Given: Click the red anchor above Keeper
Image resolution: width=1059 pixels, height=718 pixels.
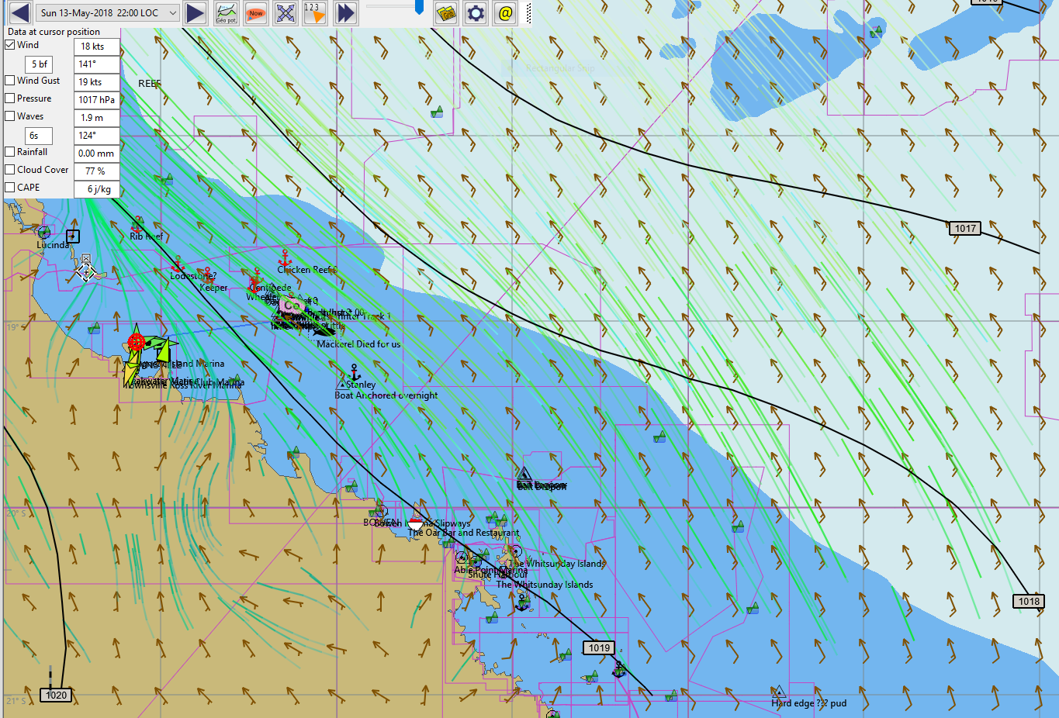Looking at the screenshot, I should pos(207,275).
